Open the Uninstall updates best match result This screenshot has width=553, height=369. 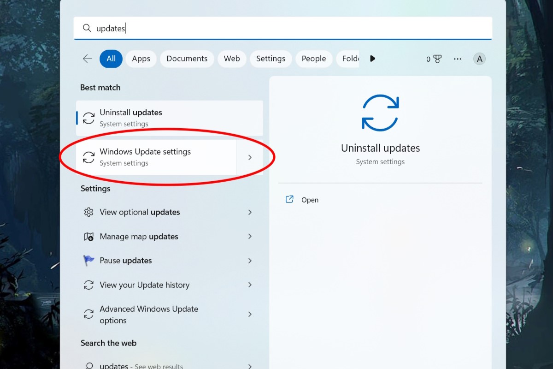point(170,118)
